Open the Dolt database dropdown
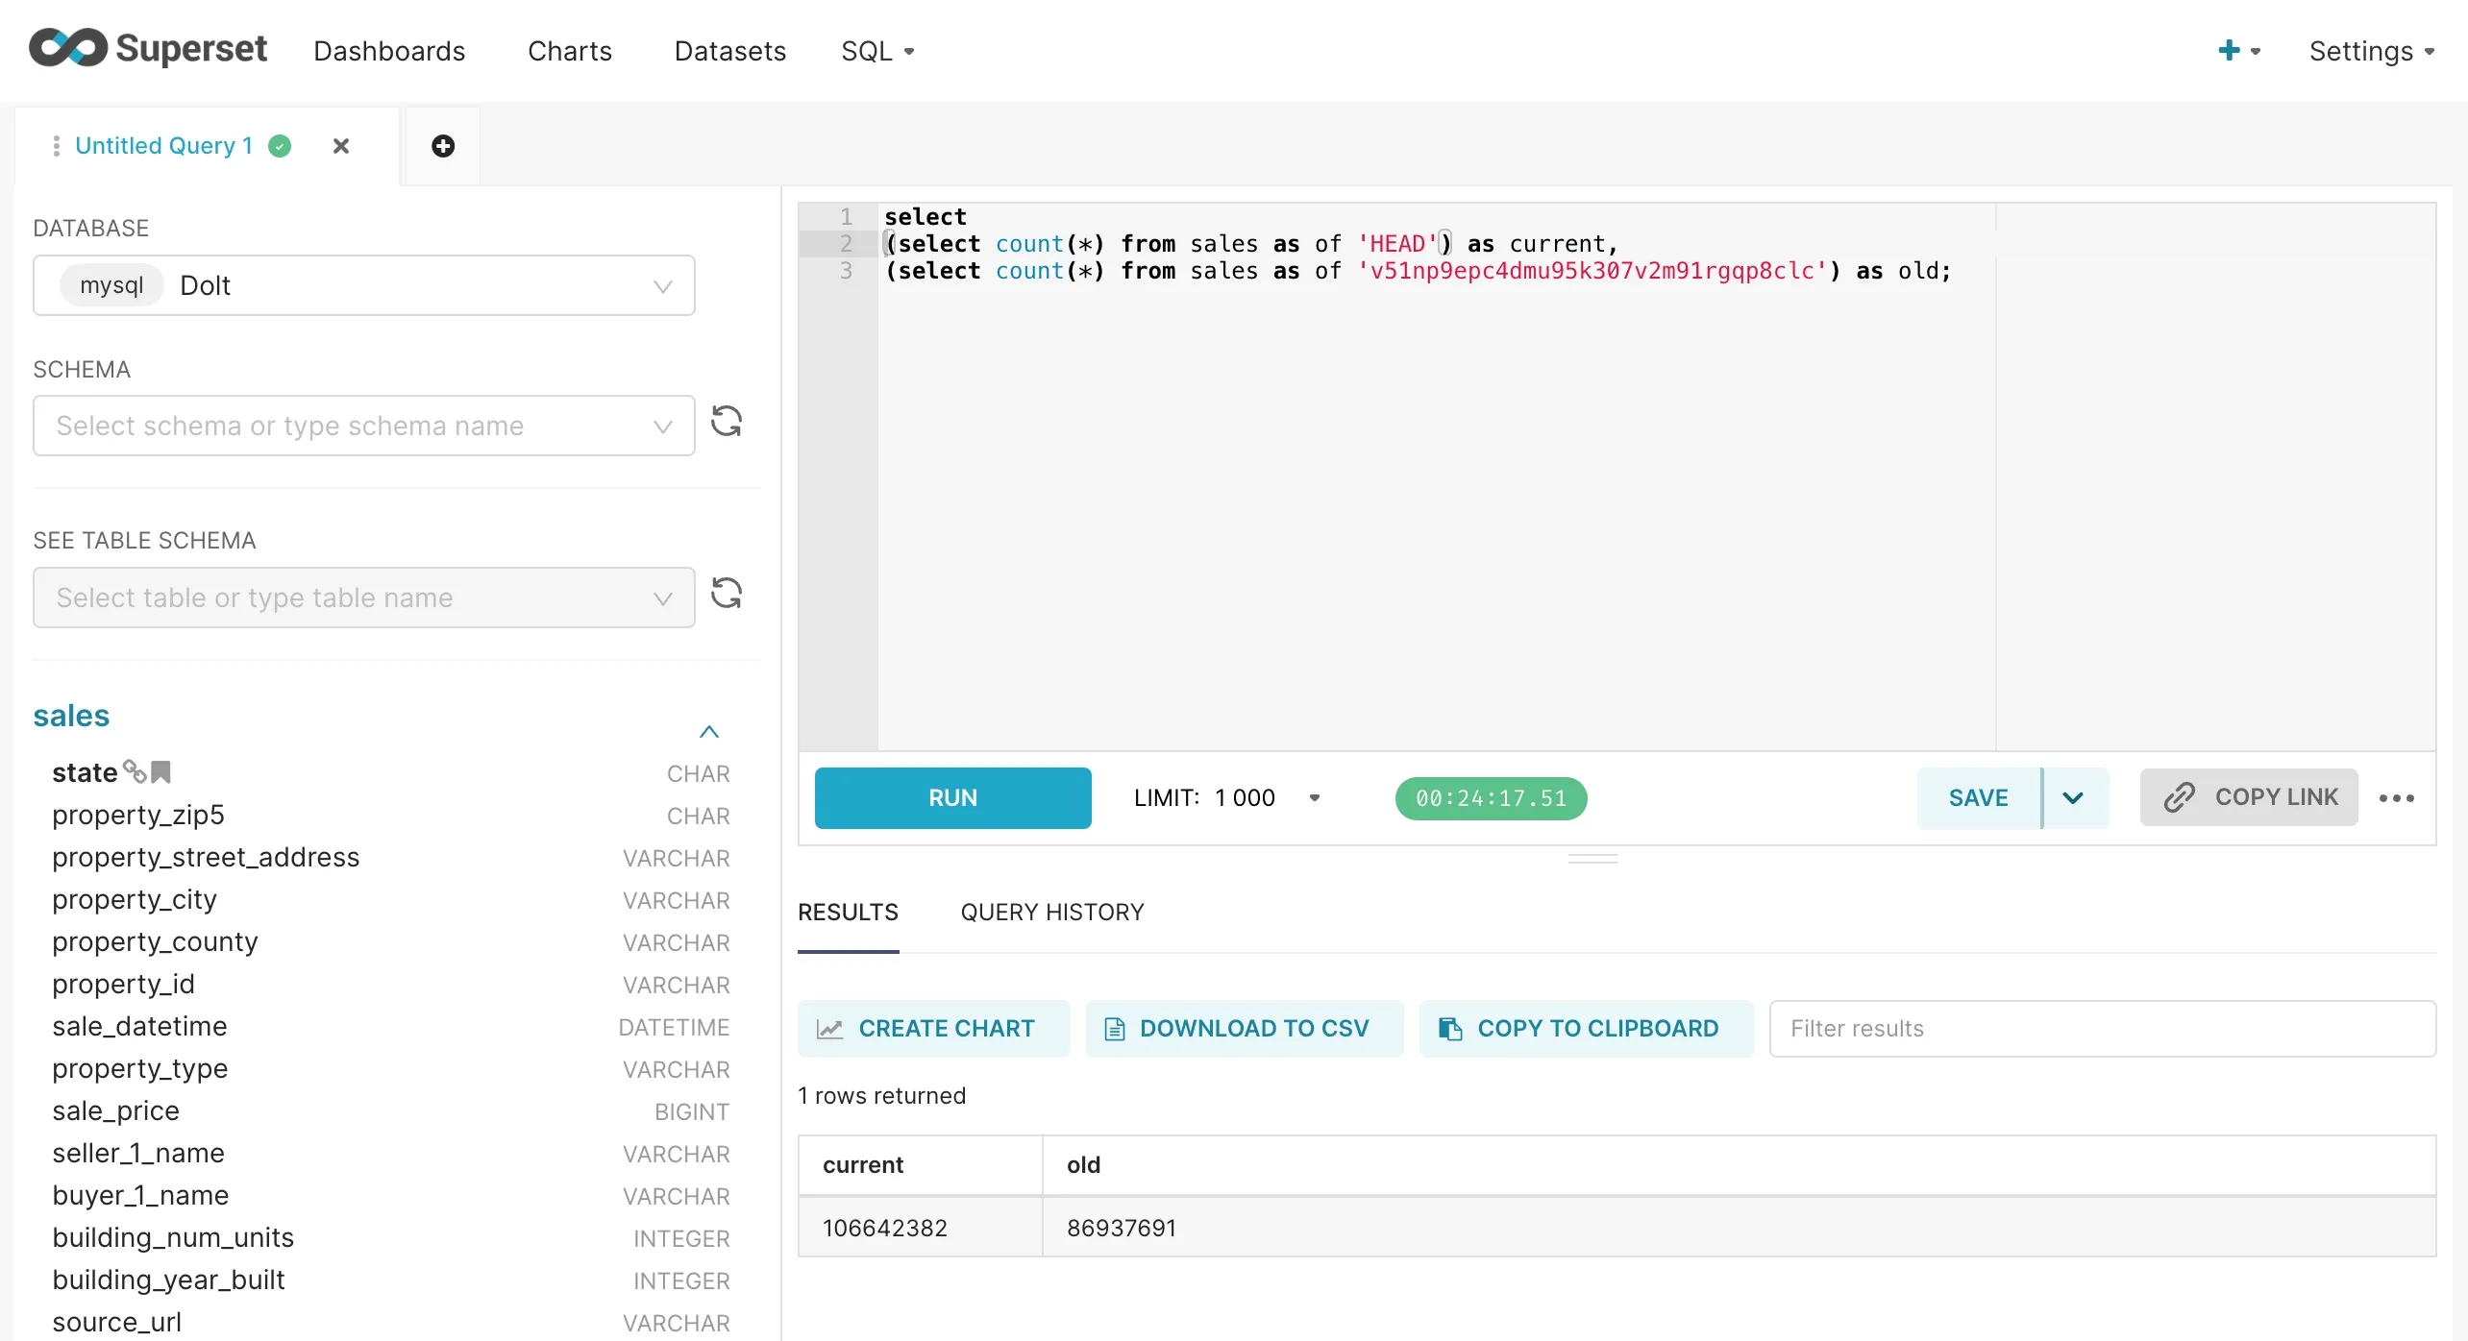Image resolution: width=2468 pixels, height=1341 pixels. (363, 285)
